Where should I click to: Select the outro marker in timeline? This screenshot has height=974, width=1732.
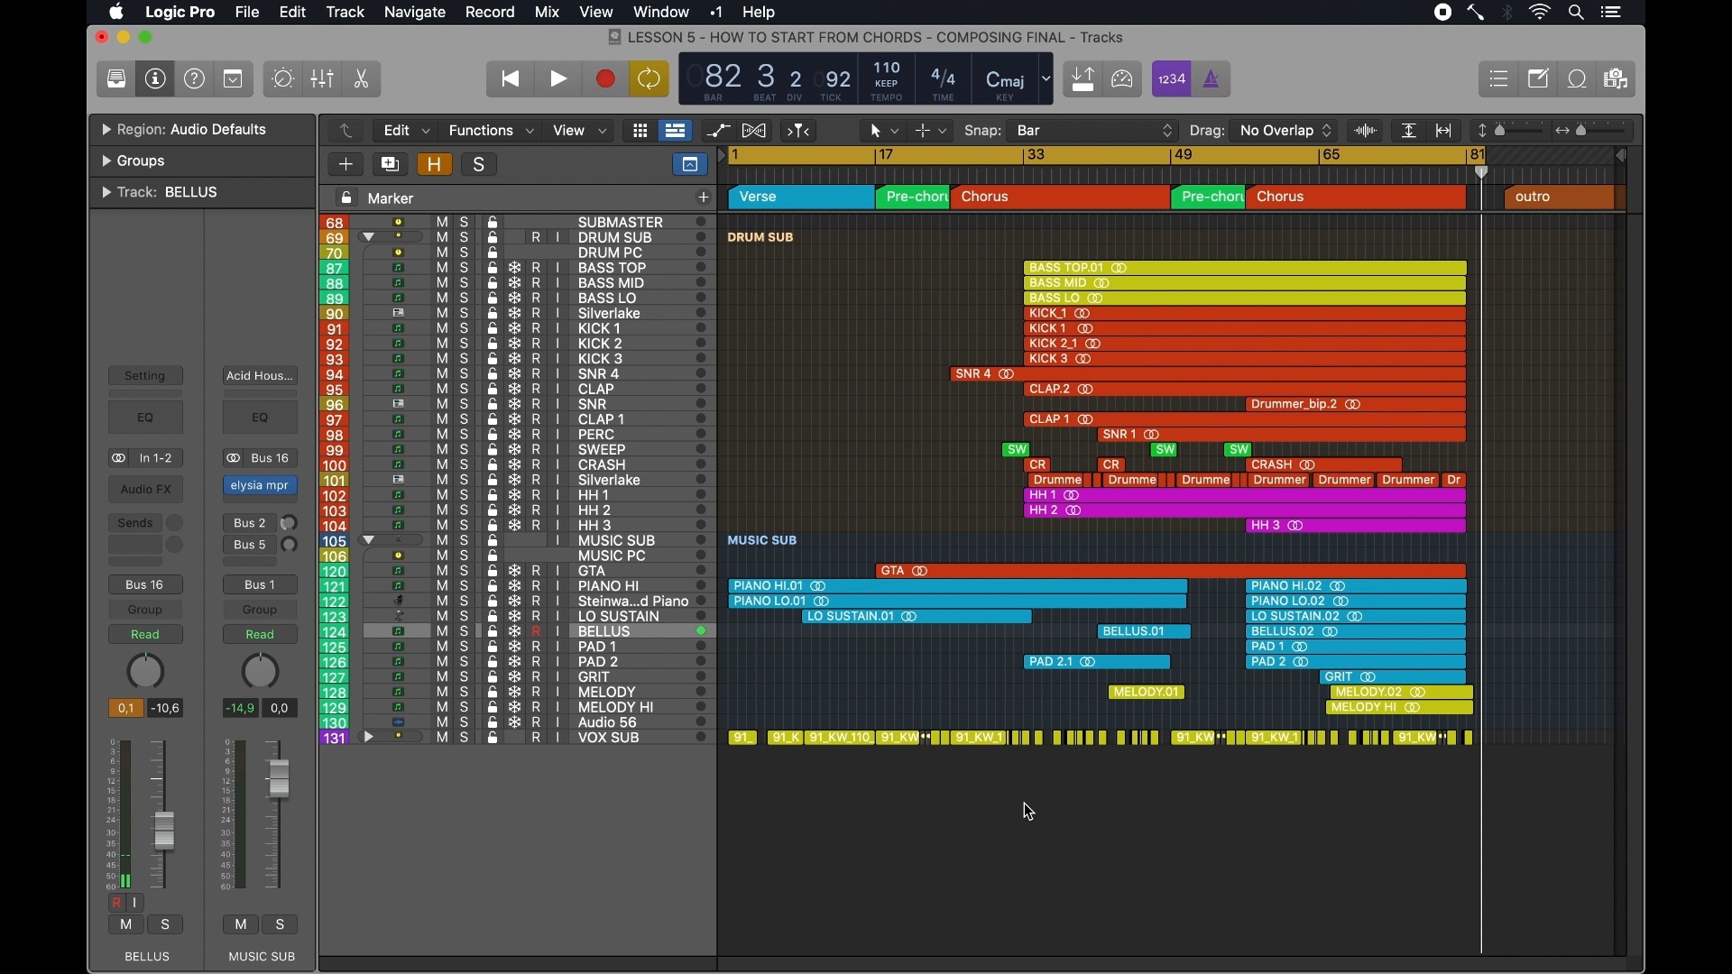[1559, 197]
